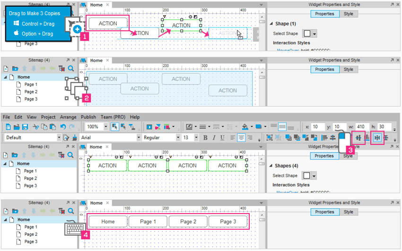Click the Save file icon in toolbar
This screenshot has width=402, height=251.
coord(25,127)
